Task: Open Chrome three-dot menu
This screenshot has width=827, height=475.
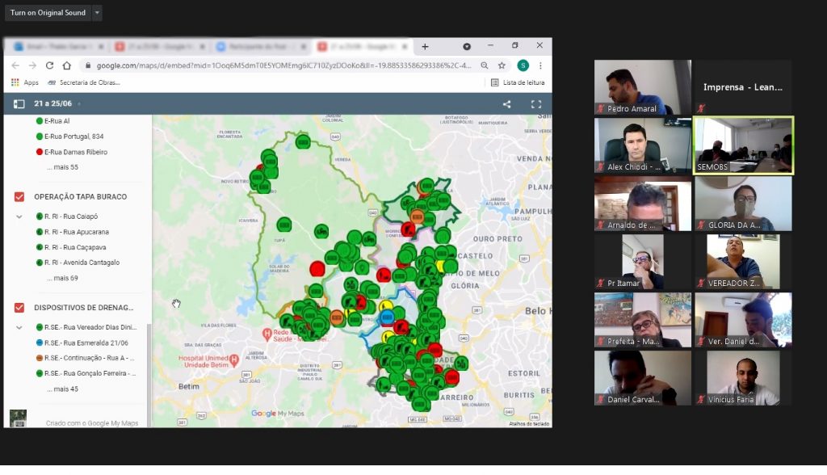Action: point(540,65)
